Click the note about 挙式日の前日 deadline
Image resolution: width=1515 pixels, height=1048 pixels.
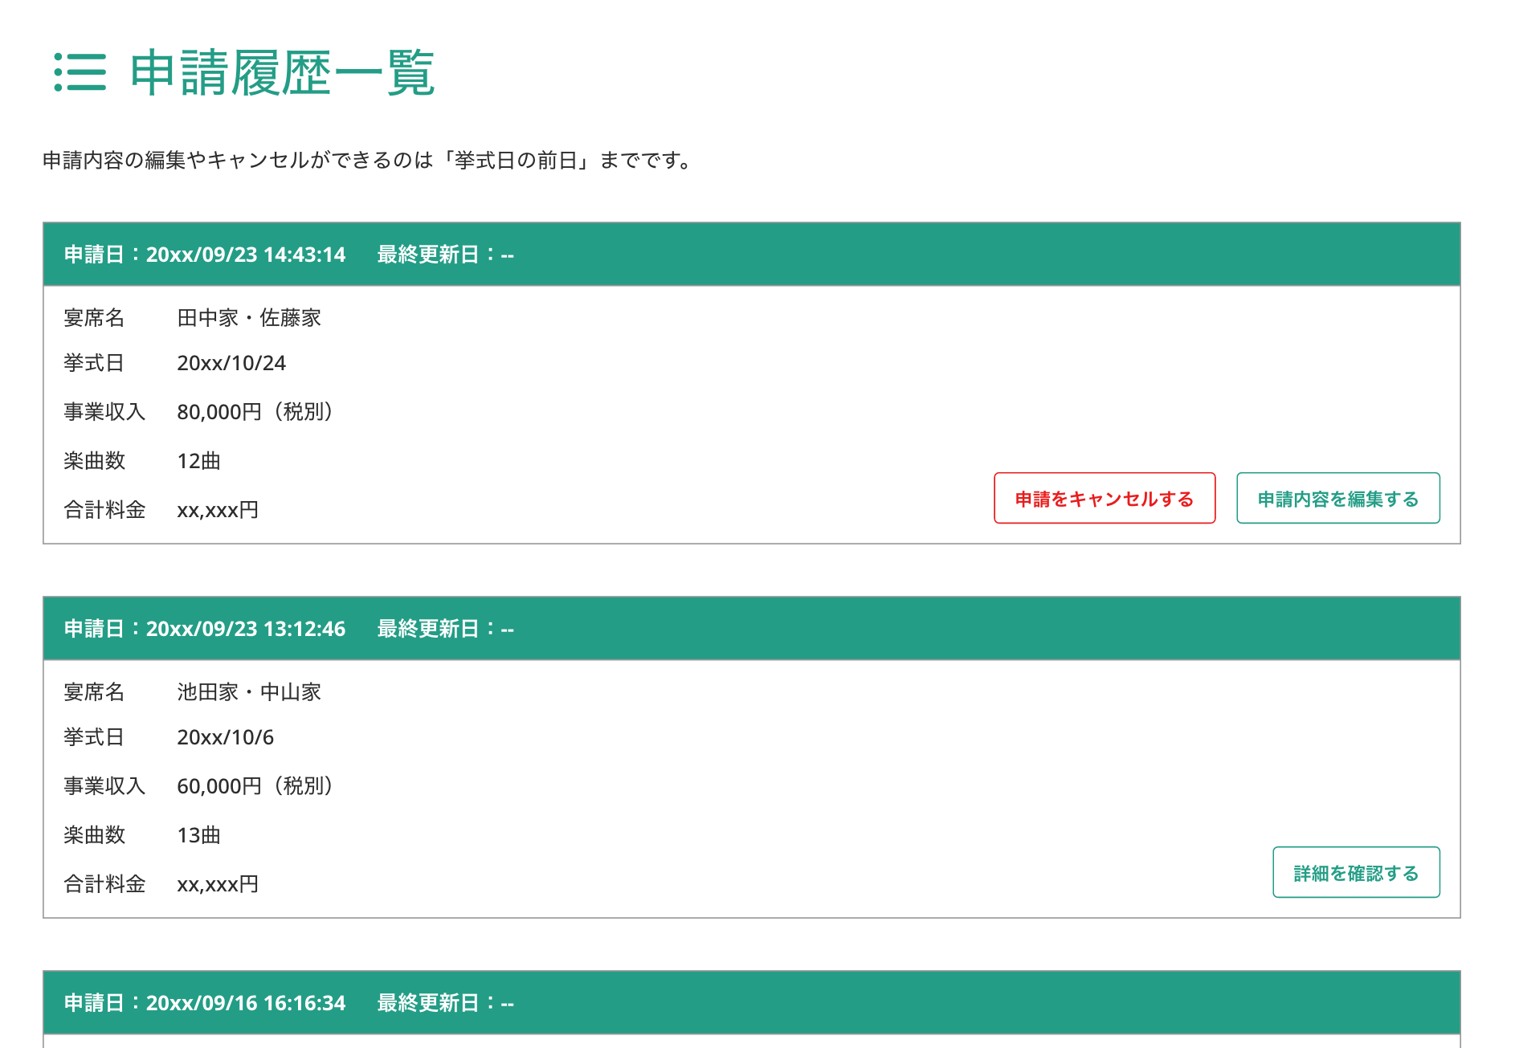click(368, 161)
